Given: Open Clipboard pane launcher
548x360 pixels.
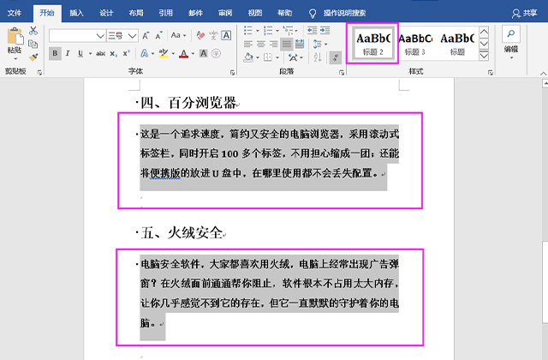Looking at the screenshot, I should click(x=39, y=72).
